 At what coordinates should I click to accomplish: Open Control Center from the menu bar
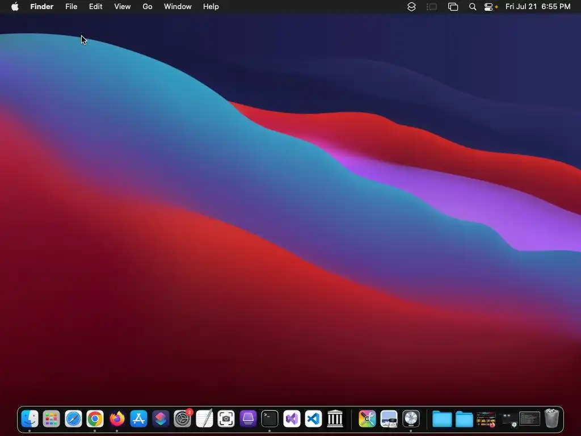click(x=489, y=7)
